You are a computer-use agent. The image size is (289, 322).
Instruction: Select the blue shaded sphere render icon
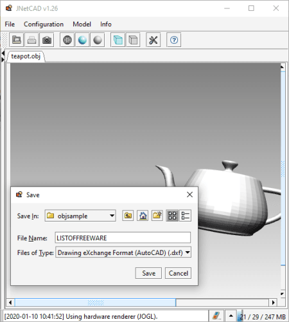(82, 40)
